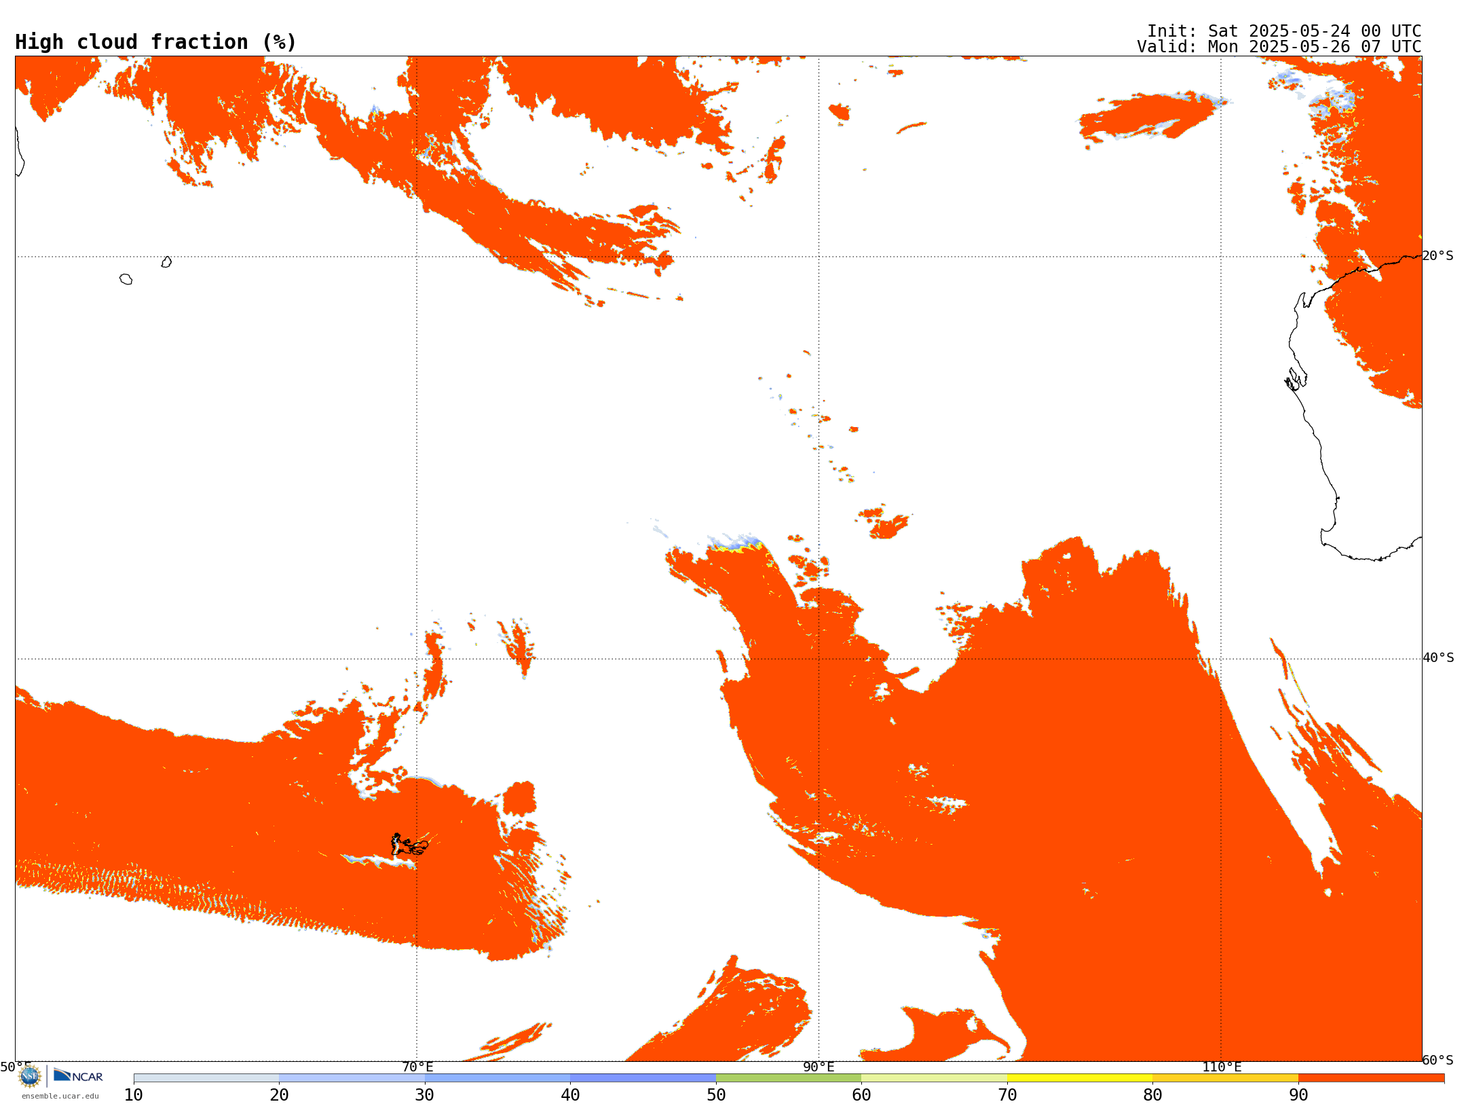This screenshot has width=1466, height=1104.
Task: Click the 50-60 green colorbar segment
Action: click(789, 1078)
